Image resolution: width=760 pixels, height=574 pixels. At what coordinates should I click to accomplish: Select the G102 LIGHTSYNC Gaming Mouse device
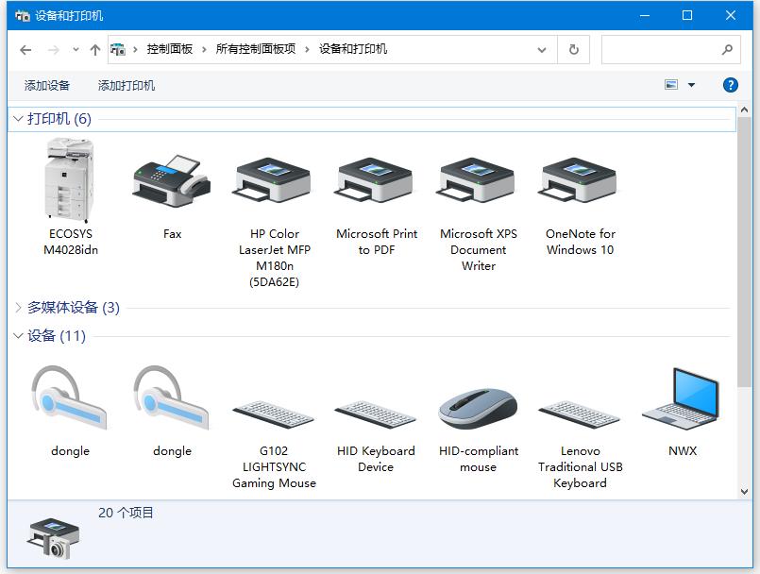(273, 401)
